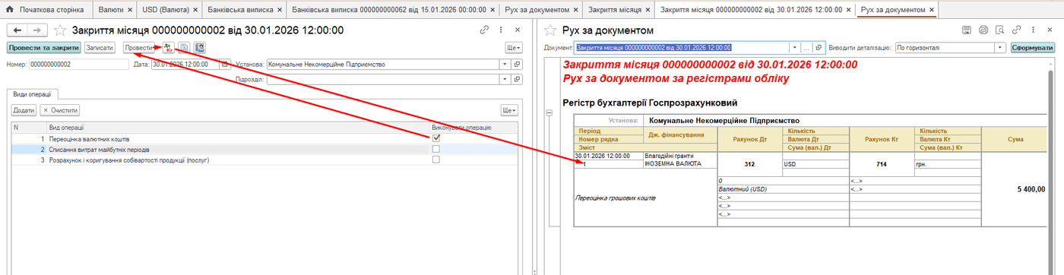Open the three-dot menu of Закриття місяця form
This screenshot has height=275, width=1064.
(x=501, y=30)
